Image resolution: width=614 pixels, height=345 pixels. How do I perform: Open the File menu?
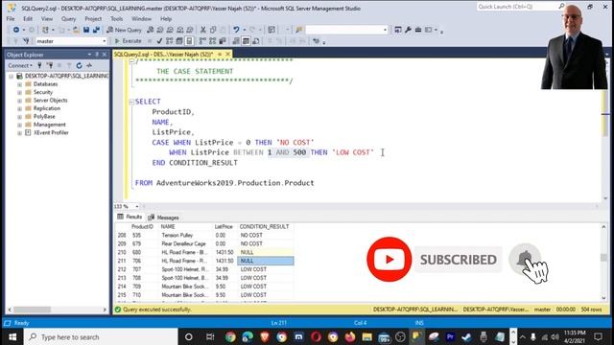pyautogui.click(x=11, y=19)
